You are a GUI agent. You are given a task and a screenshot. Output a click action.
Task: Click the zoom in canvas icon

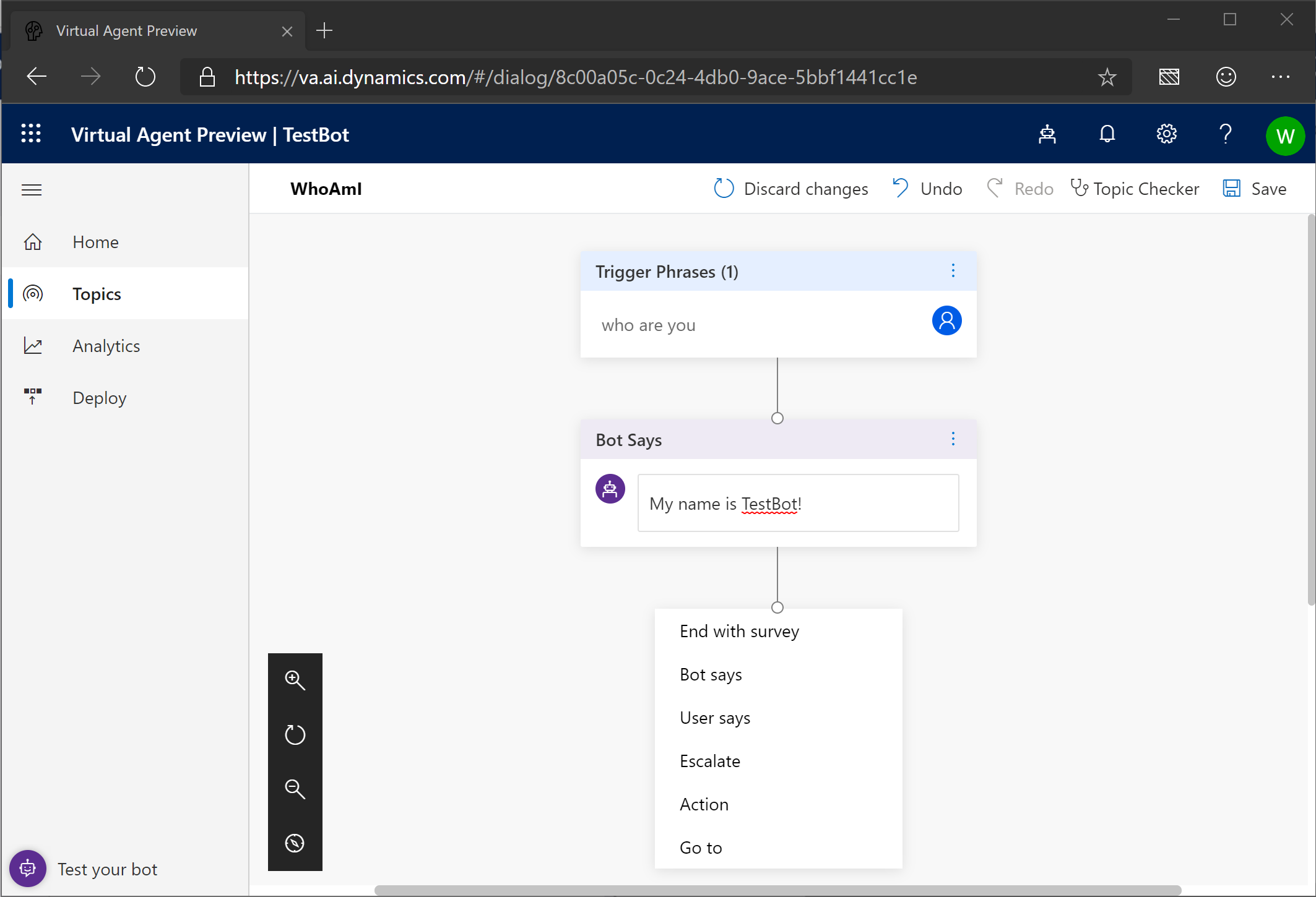click(295, 680)
